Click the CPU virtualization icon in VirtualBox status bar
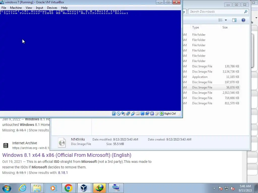This screenshot has height=193, width=258. (x=152, y=114)
